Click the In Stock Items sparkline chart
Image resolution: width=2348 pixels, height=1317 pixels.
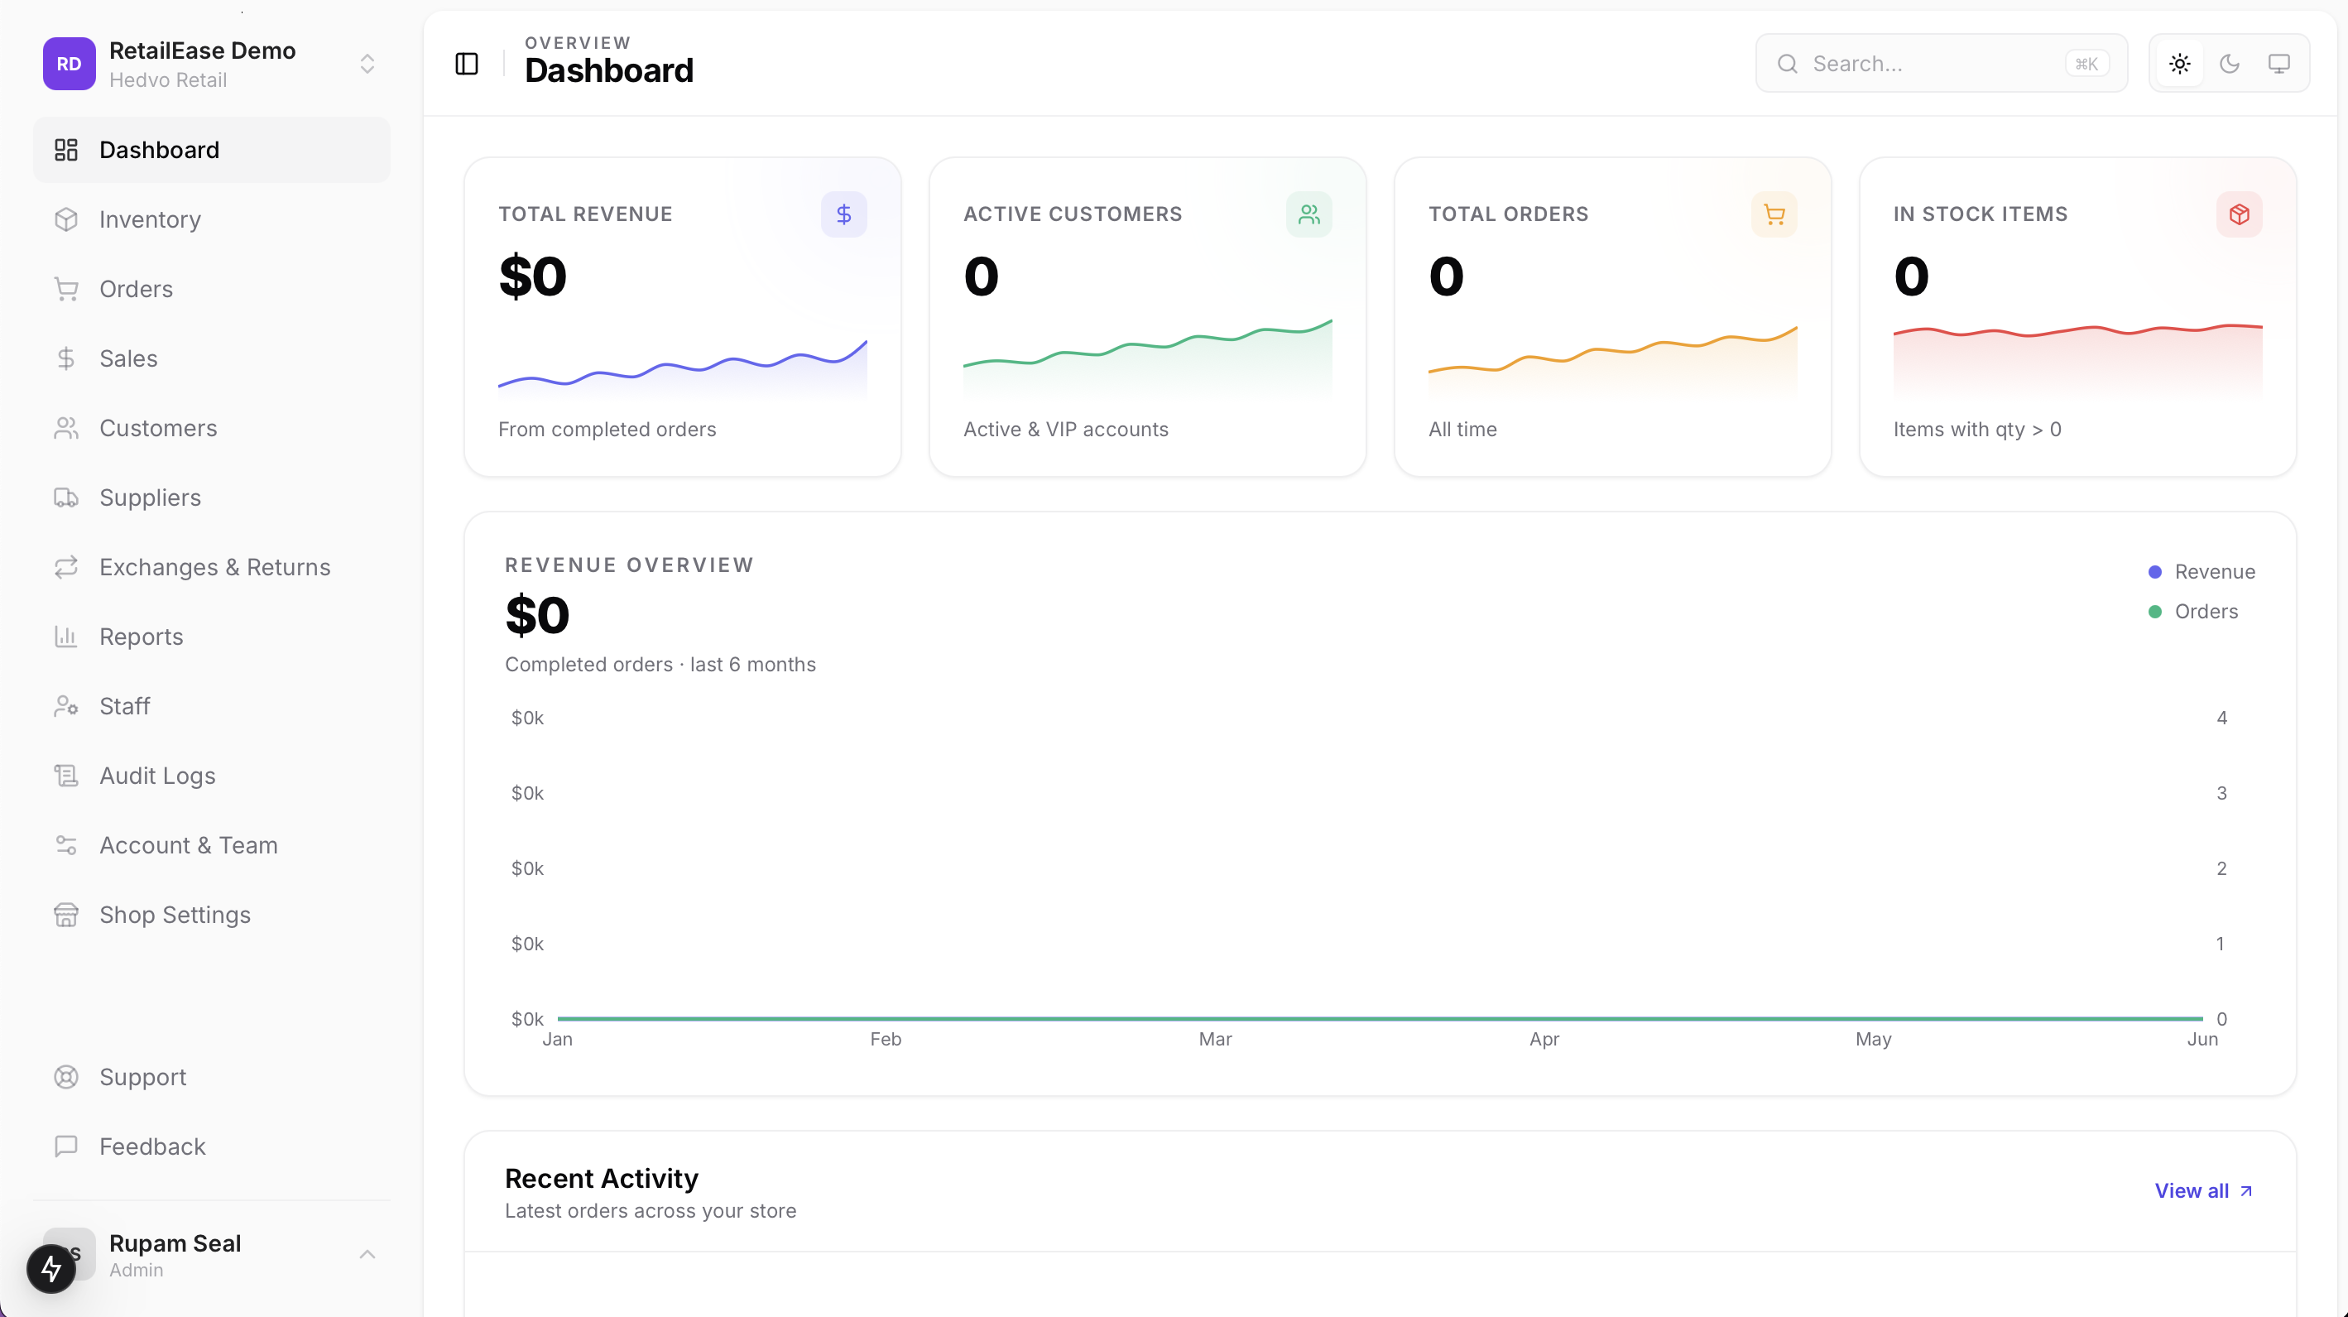pyautogui.click(x=2077, y=361)
